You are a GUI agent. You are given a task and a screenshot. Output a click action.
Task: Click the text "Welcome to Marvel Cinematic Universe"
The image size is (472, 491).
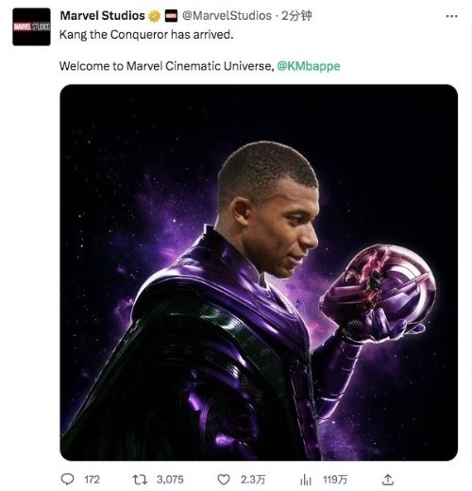coord(165,66)
